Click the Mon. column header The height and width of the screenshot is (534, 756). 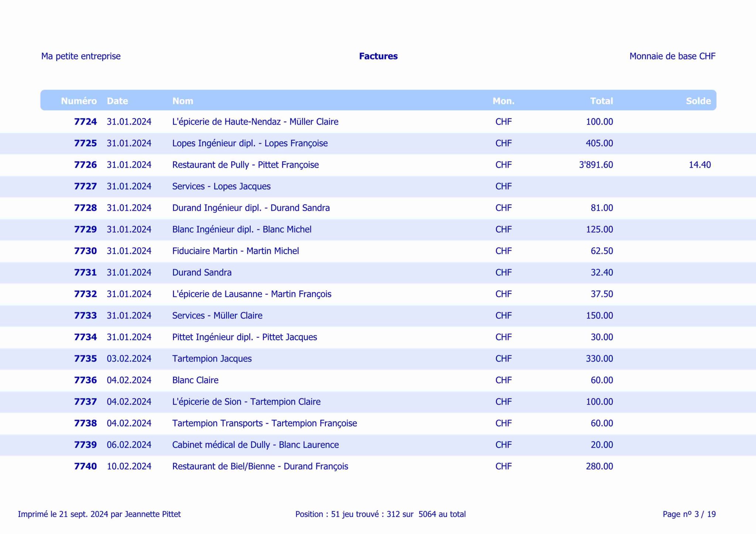pyautogui.click(x=503, y=101)
